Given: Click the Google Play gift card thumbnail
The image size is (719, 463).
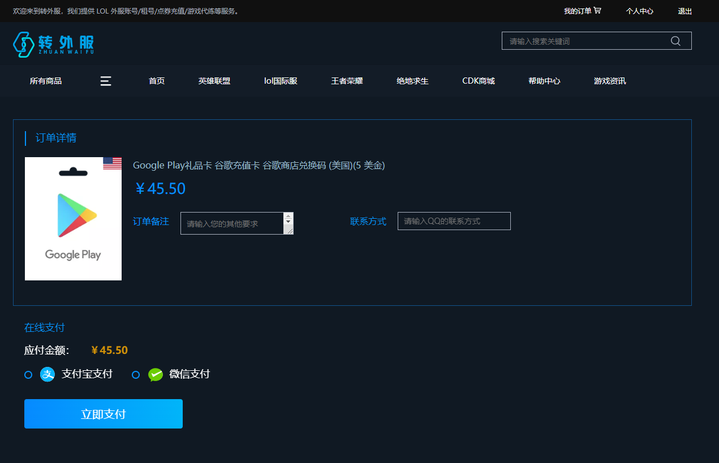Looking at the screenshot, I should coord(73,219).
